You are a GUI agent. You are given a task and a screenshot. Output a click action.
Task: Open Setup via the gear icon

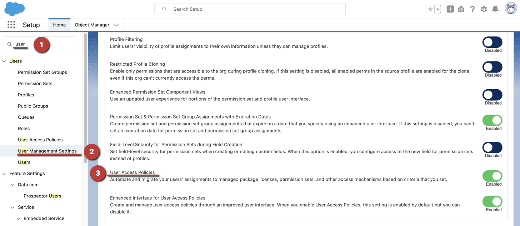pyautogui.click(x=484, y=9)
